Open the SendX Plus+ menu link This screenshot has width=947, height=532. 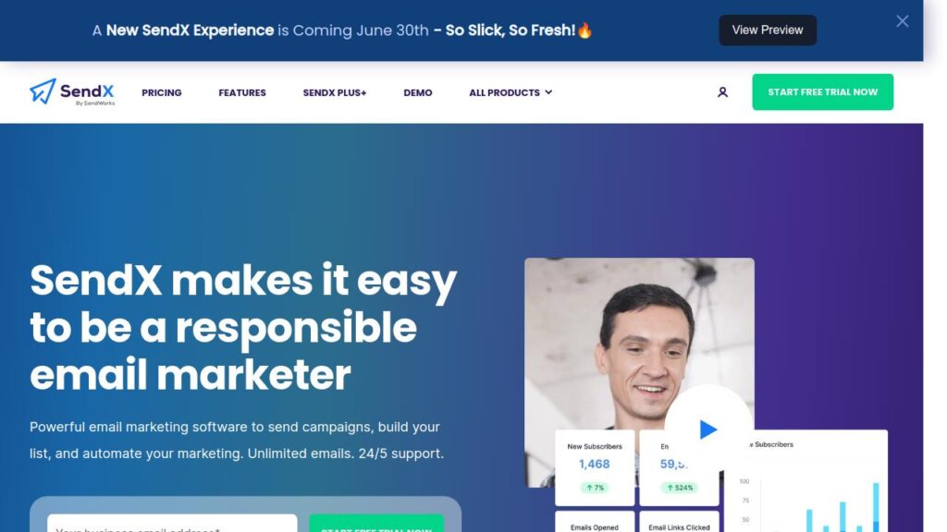click(x=335, y=93)
